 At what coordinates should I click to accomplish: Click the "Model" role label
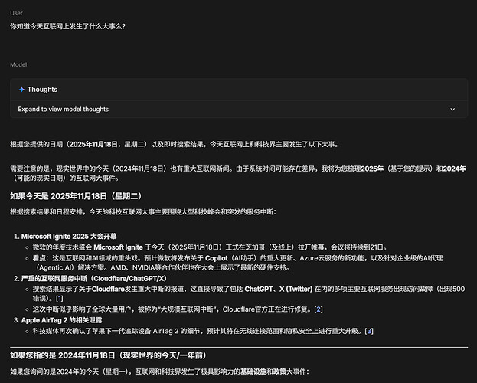[18, 64]
